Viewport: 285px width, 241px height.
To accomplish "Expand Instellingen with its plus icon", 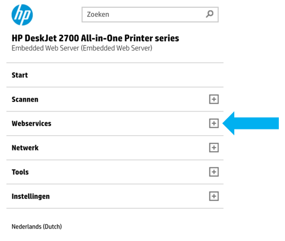I will pyautogui.click(x=214, y=196).
